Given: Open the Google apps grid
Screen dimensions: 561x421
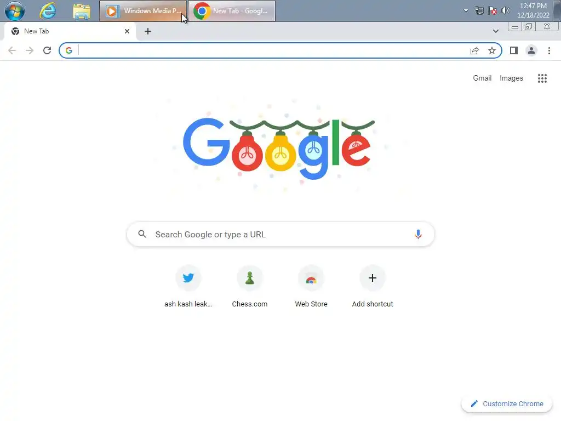Looking at the screenshot, I should [x=542, y=78].
